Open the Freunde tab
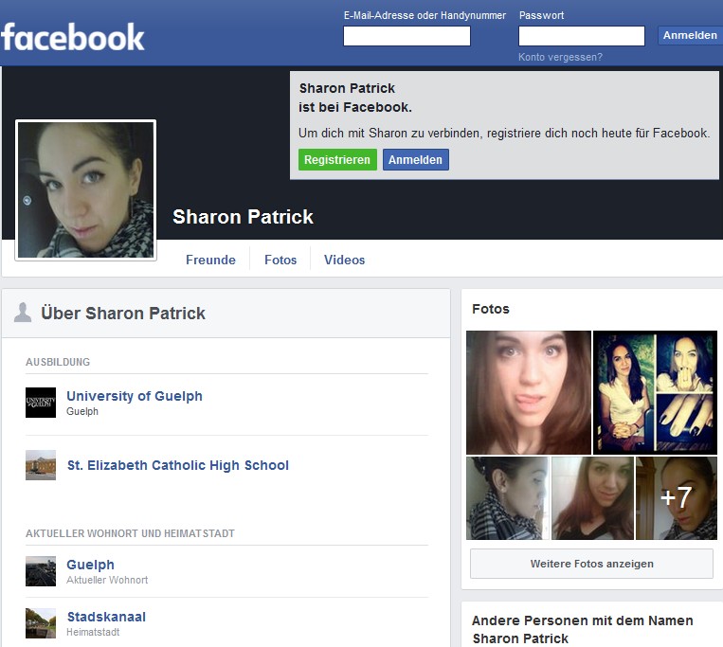This screenshot has height=647, width=723. click(x=210, y=260)
